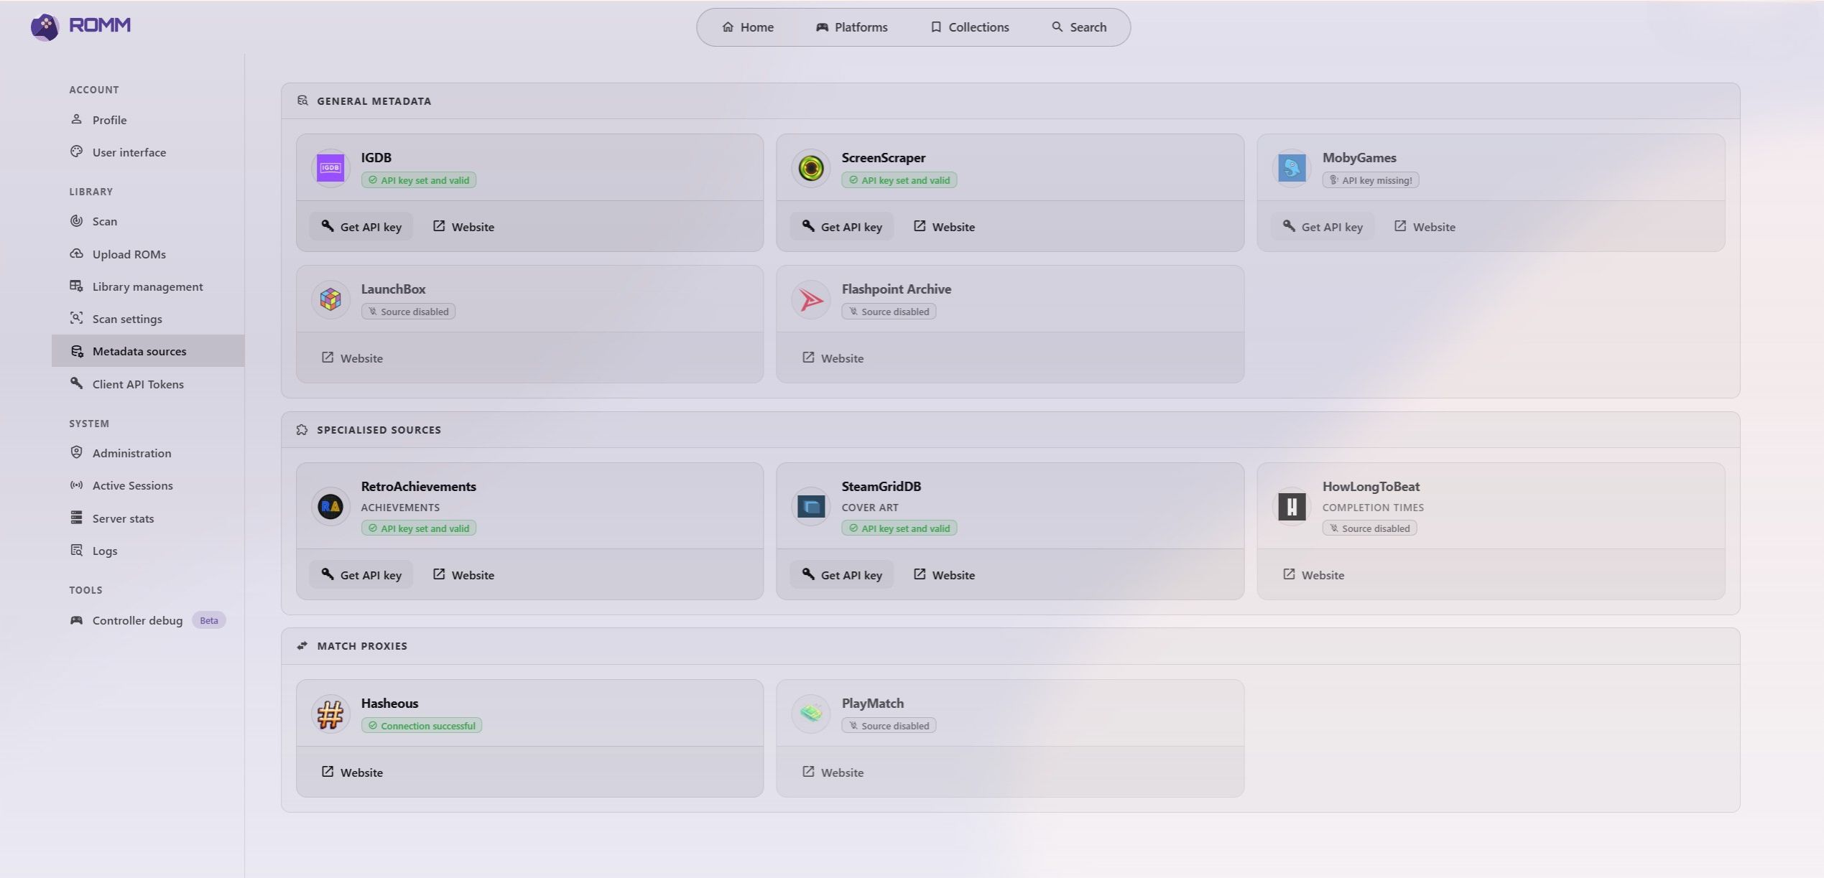Open Library management page
1824x878 pixels.
[148, 286]
